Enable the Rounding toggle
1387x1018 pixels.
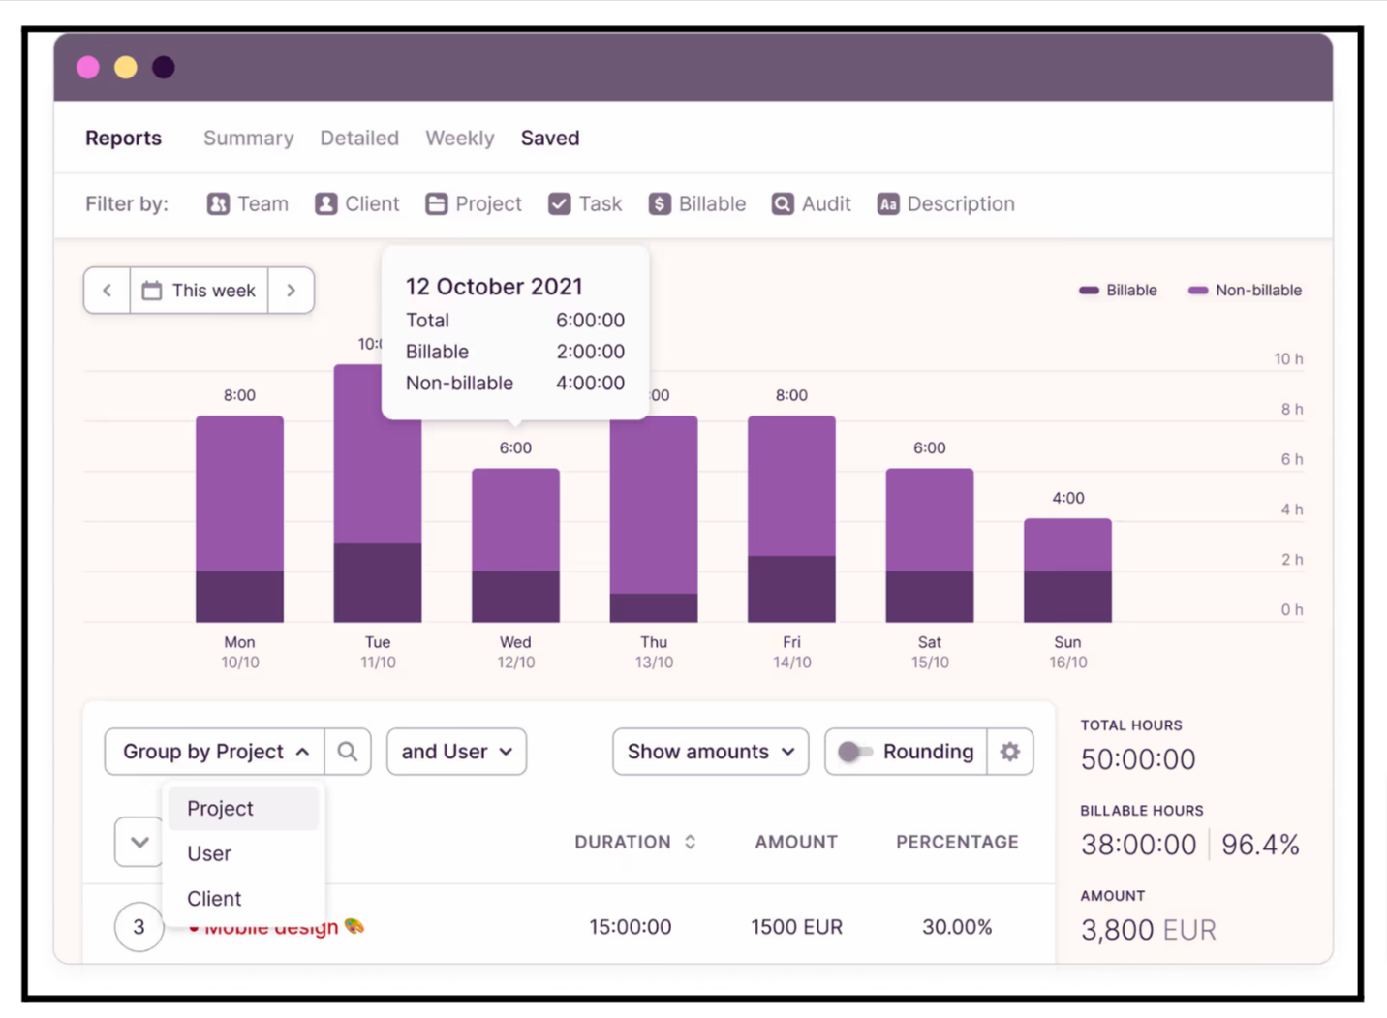856,752
